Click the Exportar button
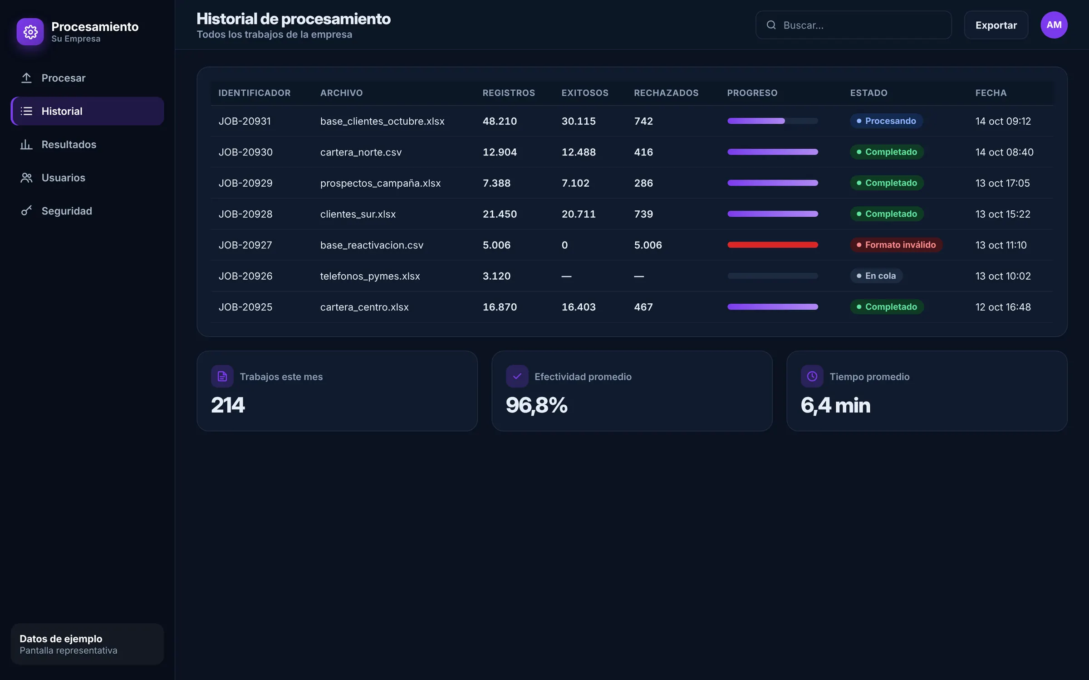The image size is (1089, 680). tap(996, 25)
